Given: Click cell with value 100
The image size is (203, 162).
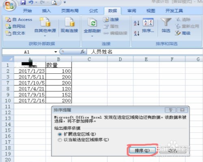Looking at the screenshot, I should 58,71.
